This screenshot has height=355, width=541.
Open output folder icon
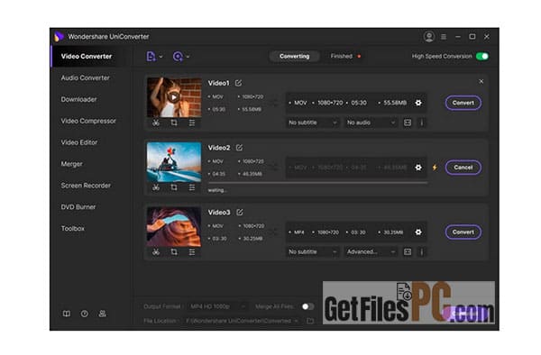point(310,321)
